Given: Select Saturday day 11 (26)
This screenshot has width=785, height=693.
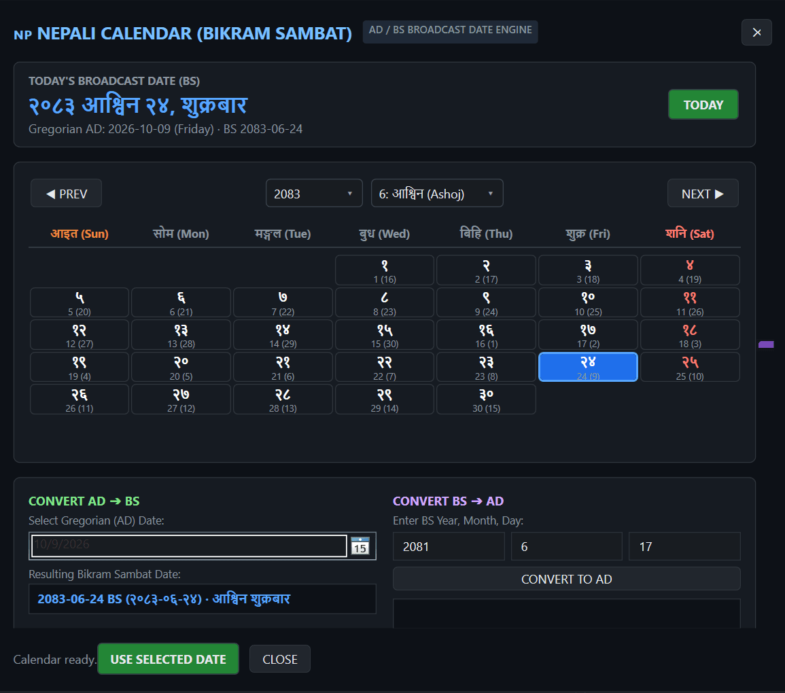Looking at the screenshot, I should 690,303.
